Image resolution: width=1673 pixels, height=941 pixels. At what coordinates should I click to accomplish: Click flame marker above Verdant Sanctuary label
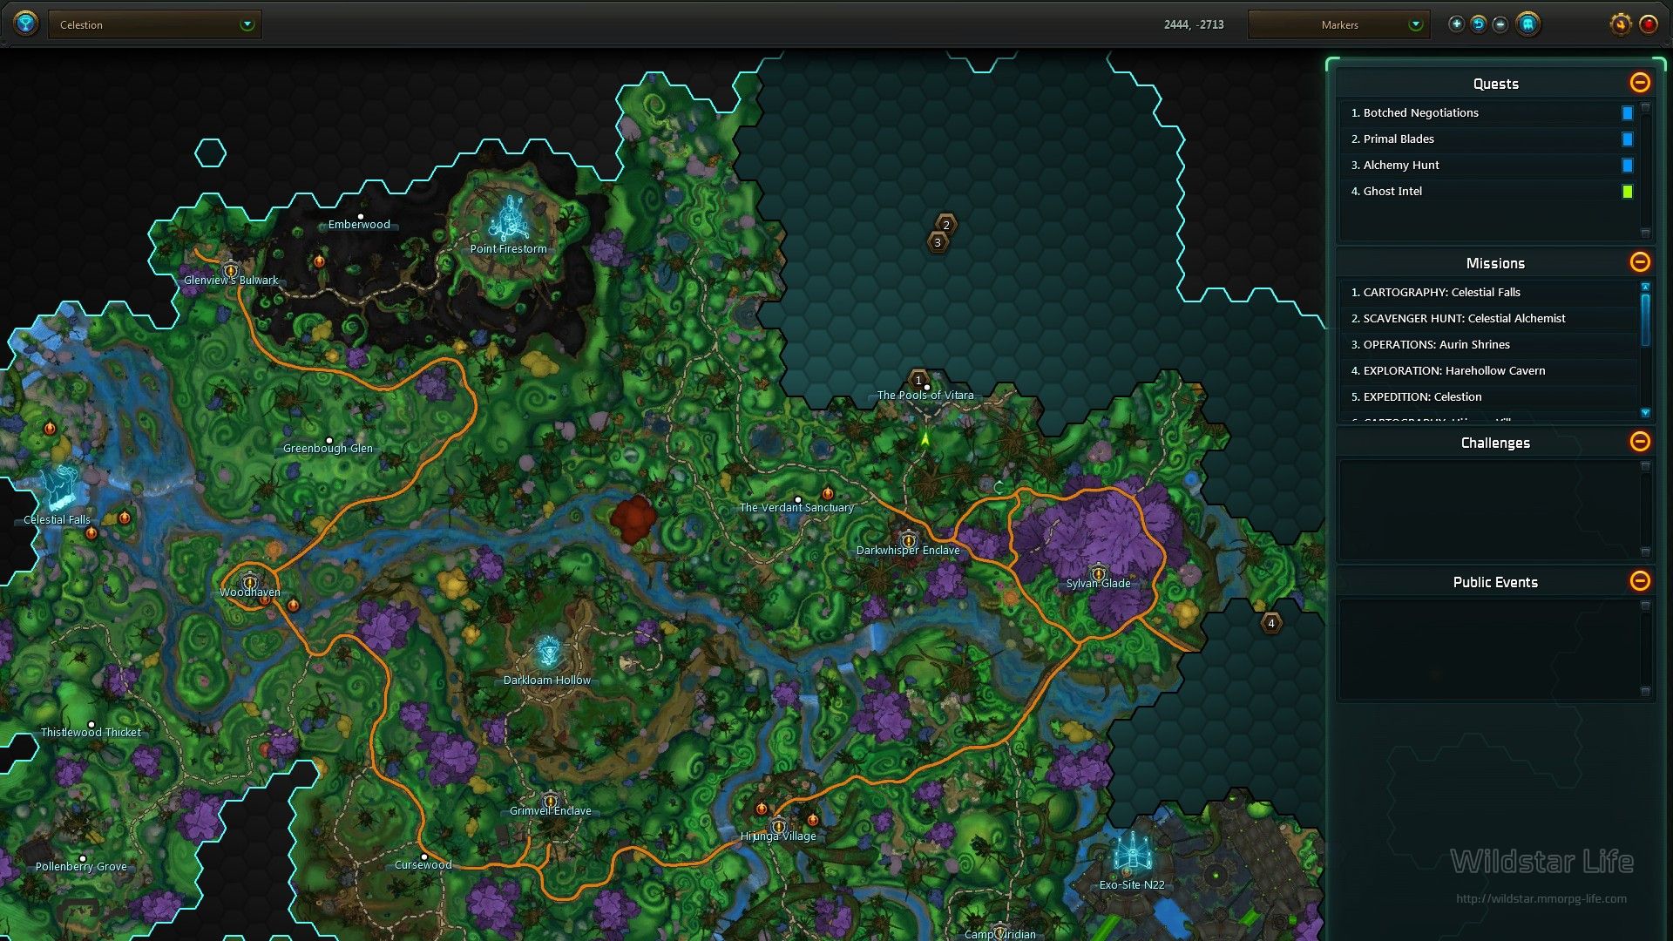click(x=828, y=493)
